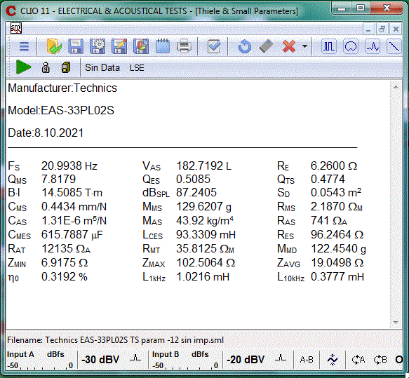Select the Sin Data source button
The height and width of the screenshot is (378, 409).
(102, 68)
